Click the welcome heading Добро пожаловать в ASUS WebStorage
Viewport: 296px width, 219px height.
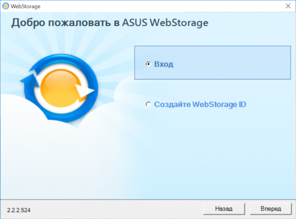(x=110, y=23)
